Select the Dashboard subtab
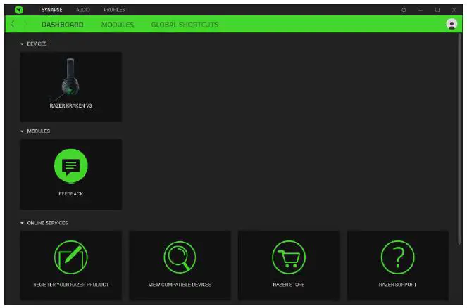The width and height of the screenshot is (467, 308). coord(63,25)
